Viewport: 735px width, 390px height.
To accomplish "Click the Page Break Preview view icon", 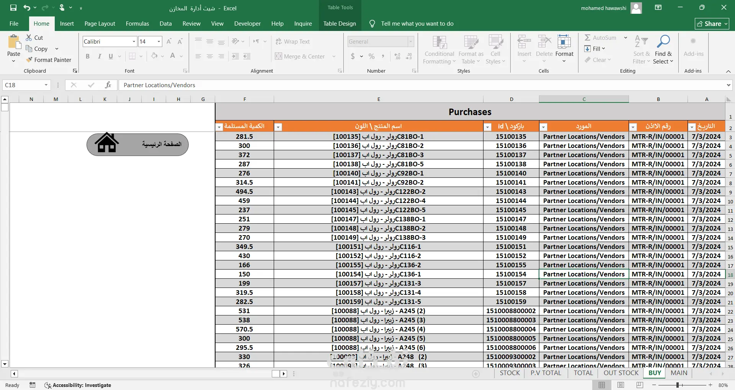I will [x=639, y=385].
